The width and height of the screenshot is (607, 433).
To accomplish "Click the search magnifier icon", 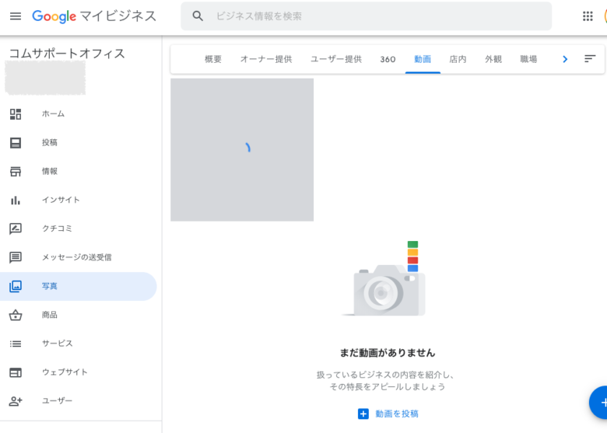I will (198, 16).
